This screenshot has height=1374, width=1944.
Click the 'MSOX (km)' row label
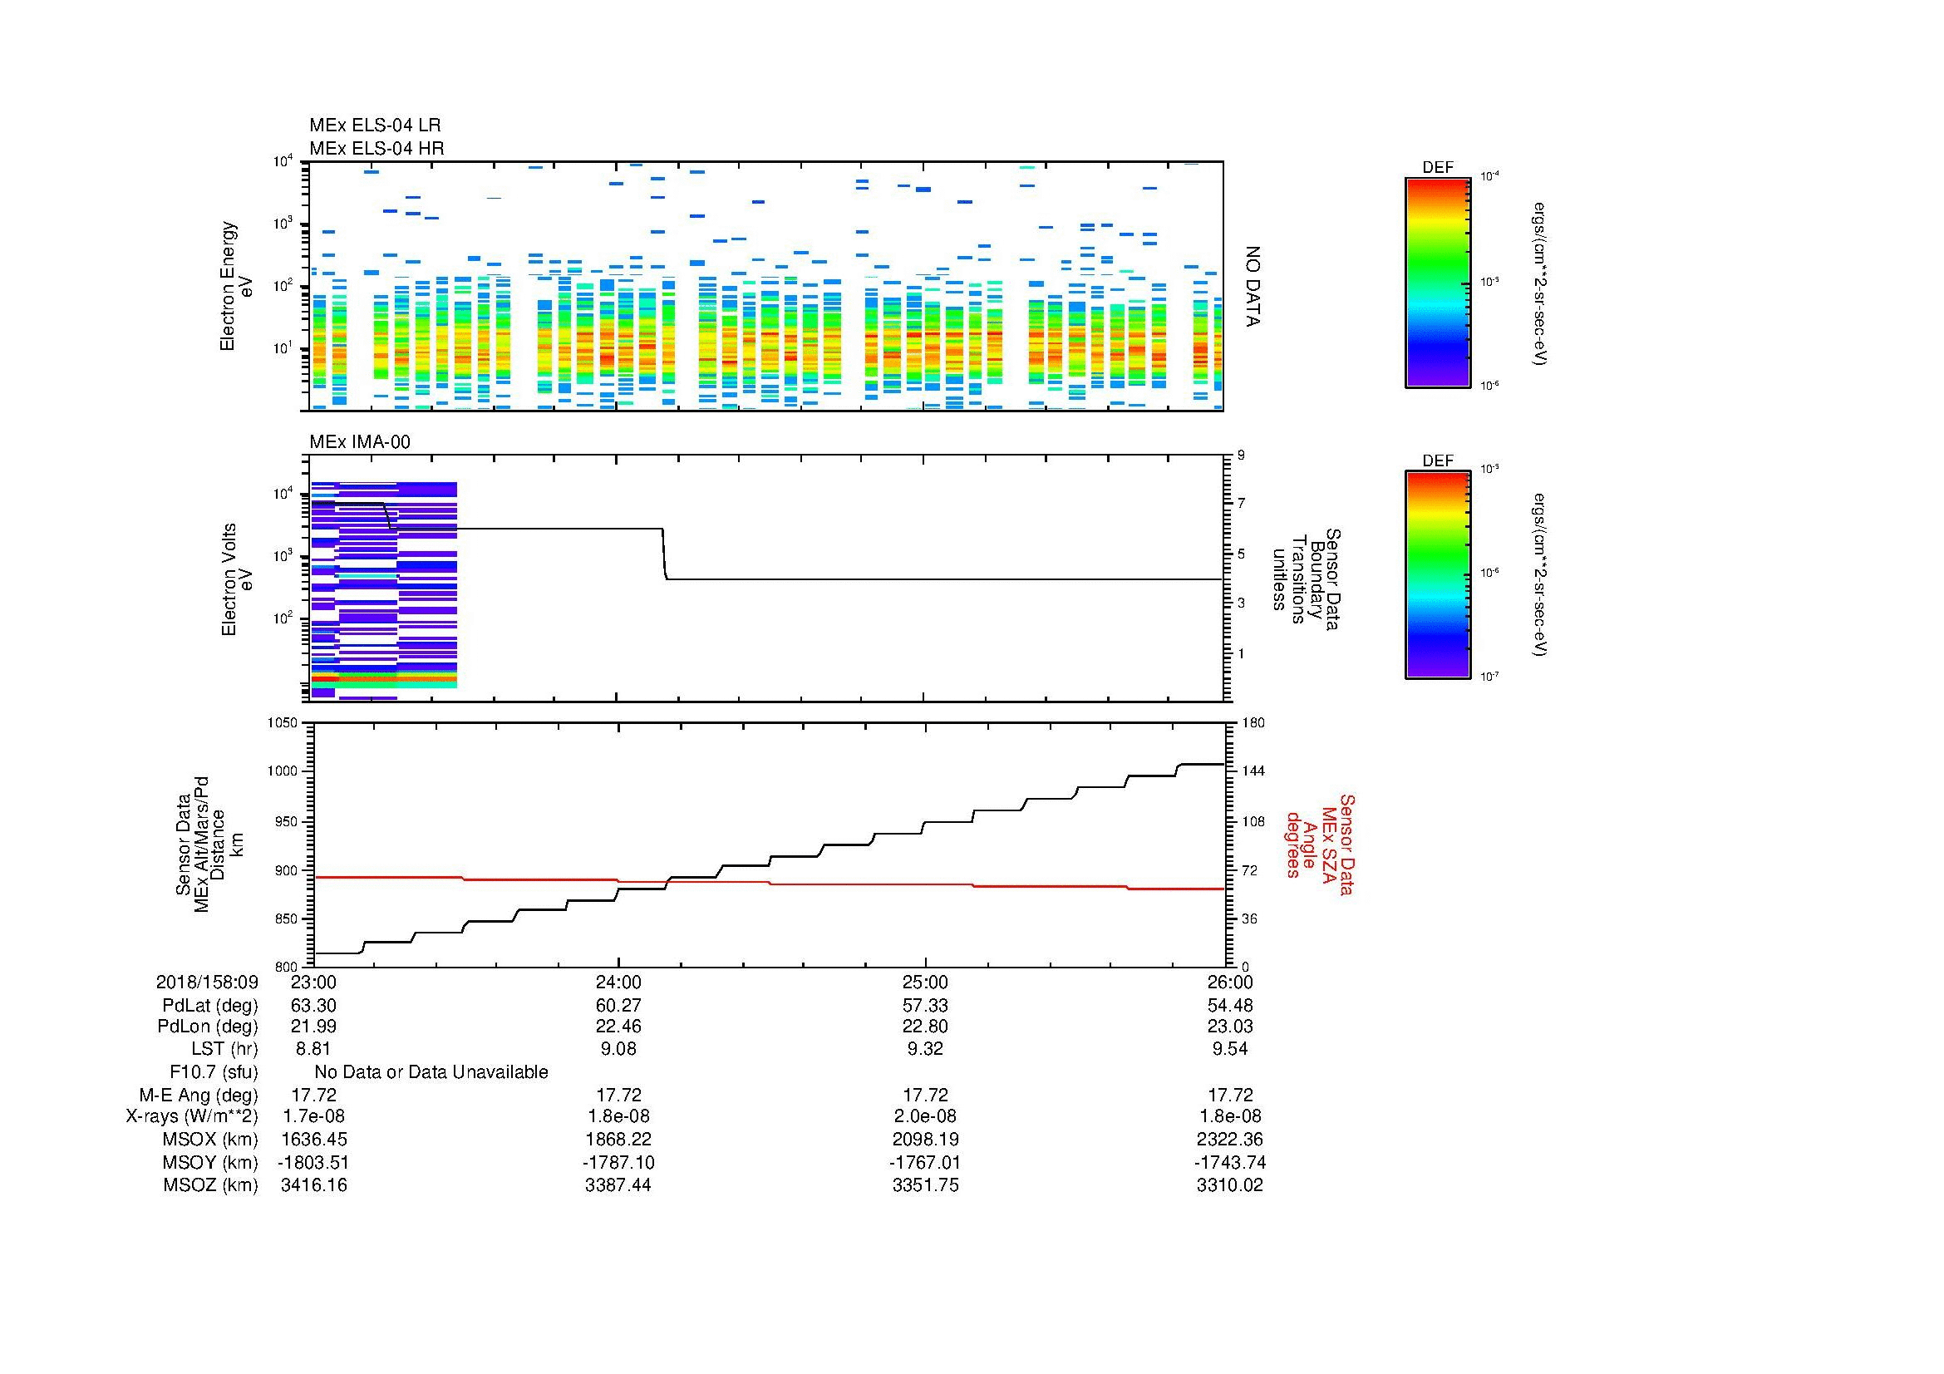211,1140
